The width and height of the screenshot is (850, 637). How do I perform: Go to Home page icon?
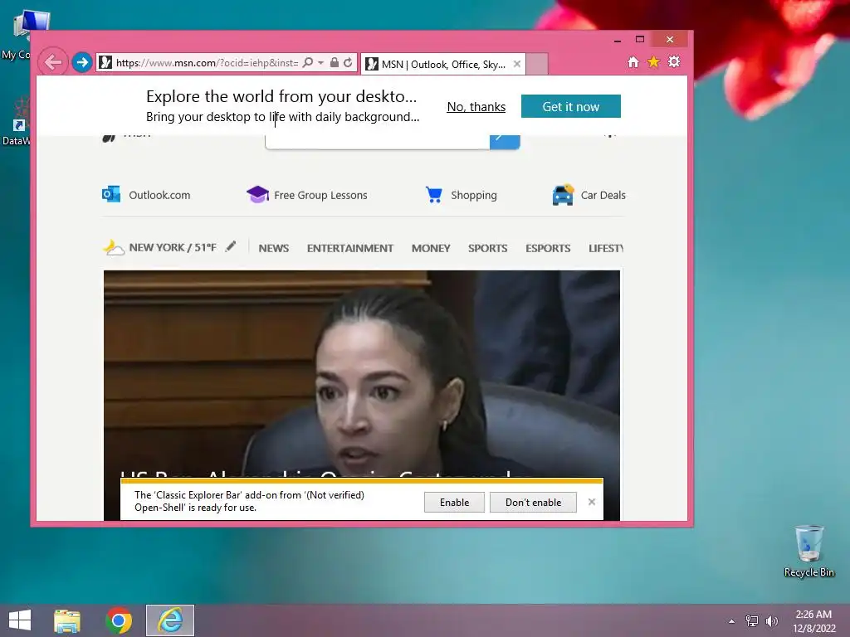(x=633, y=62)
